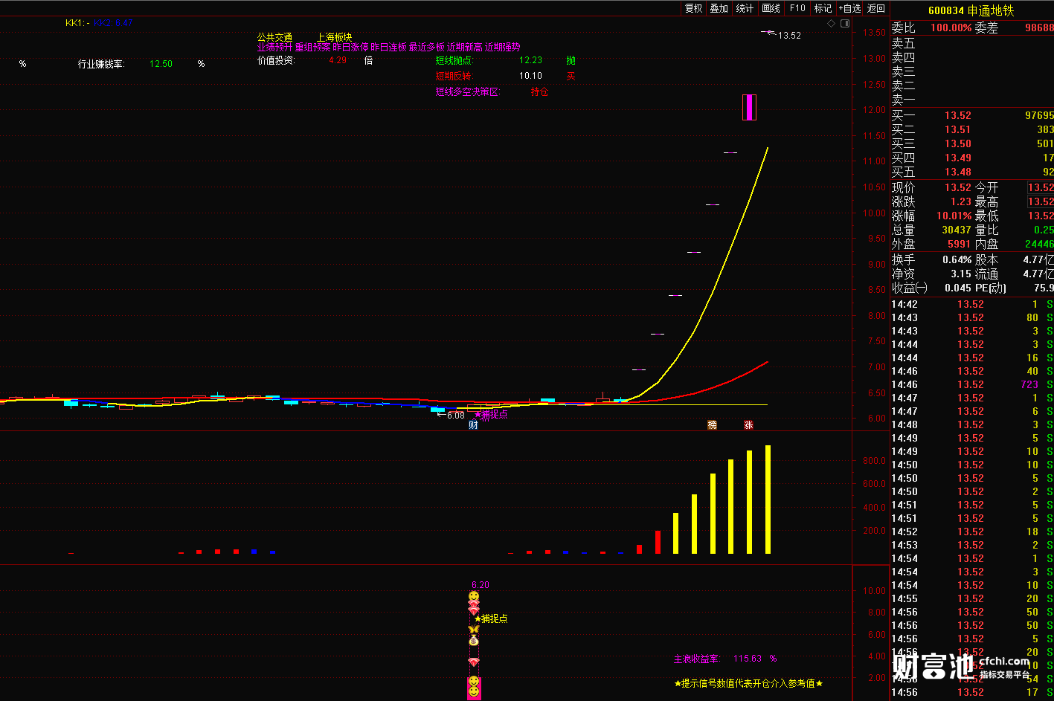Click the 买三 price 13.50

click(x=958, y=143)
